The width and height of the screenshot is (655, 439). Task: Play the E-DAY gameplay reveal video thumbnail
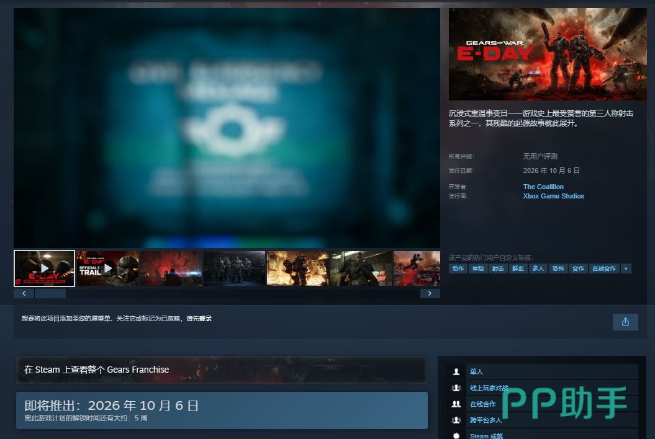[44, 268]
